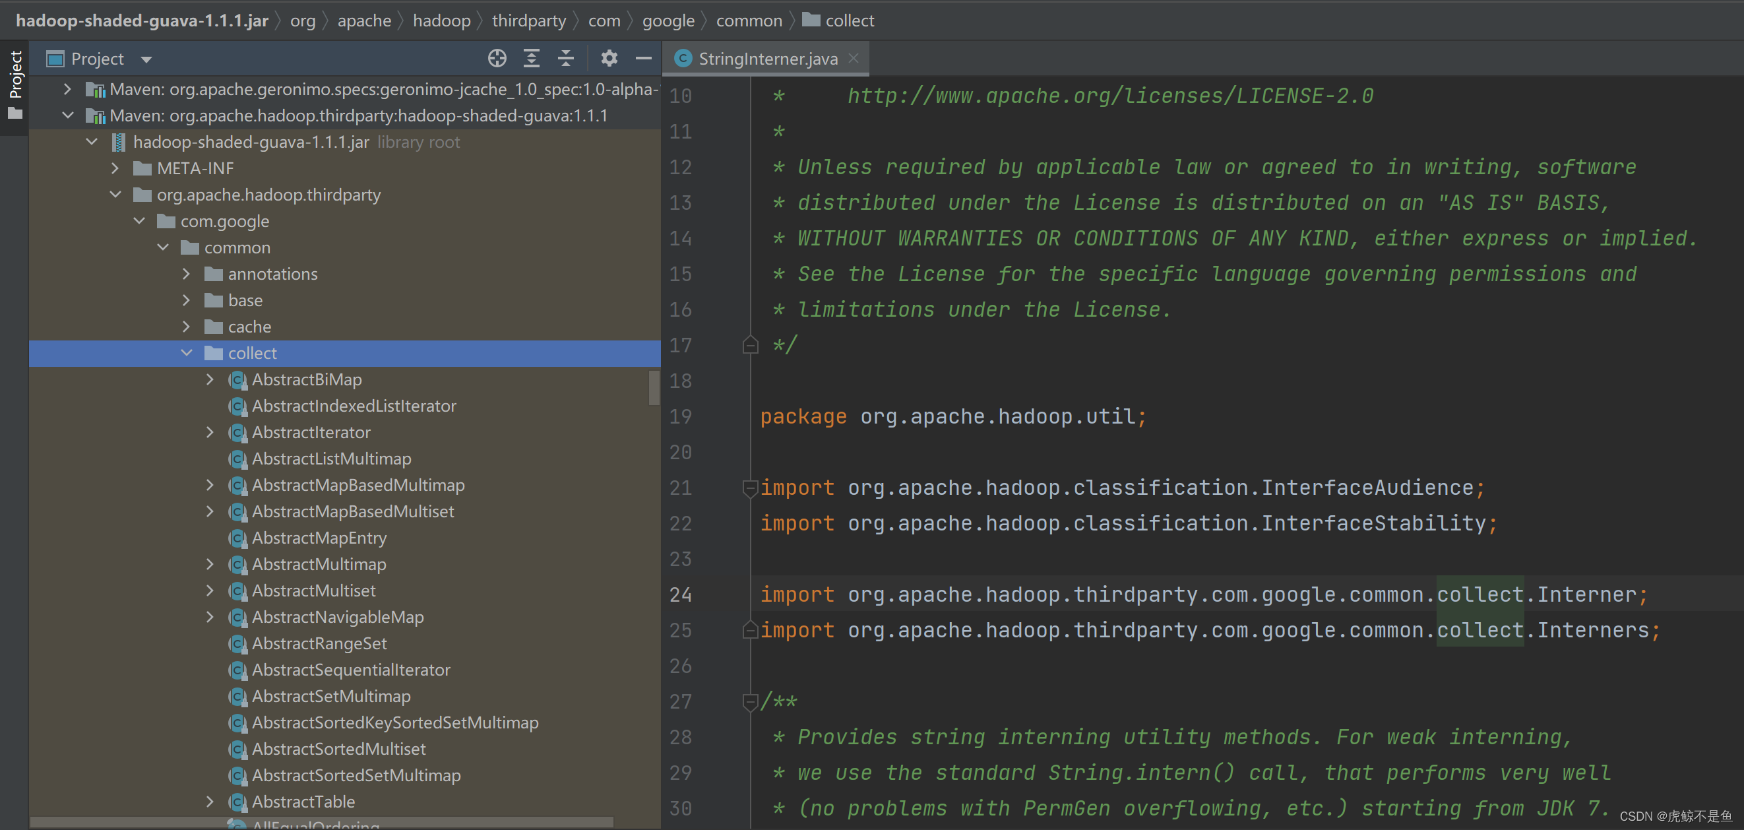1744x830 pixels.
Task: Toggle fold marker at line 21 imports
Action: click(749, 488)
